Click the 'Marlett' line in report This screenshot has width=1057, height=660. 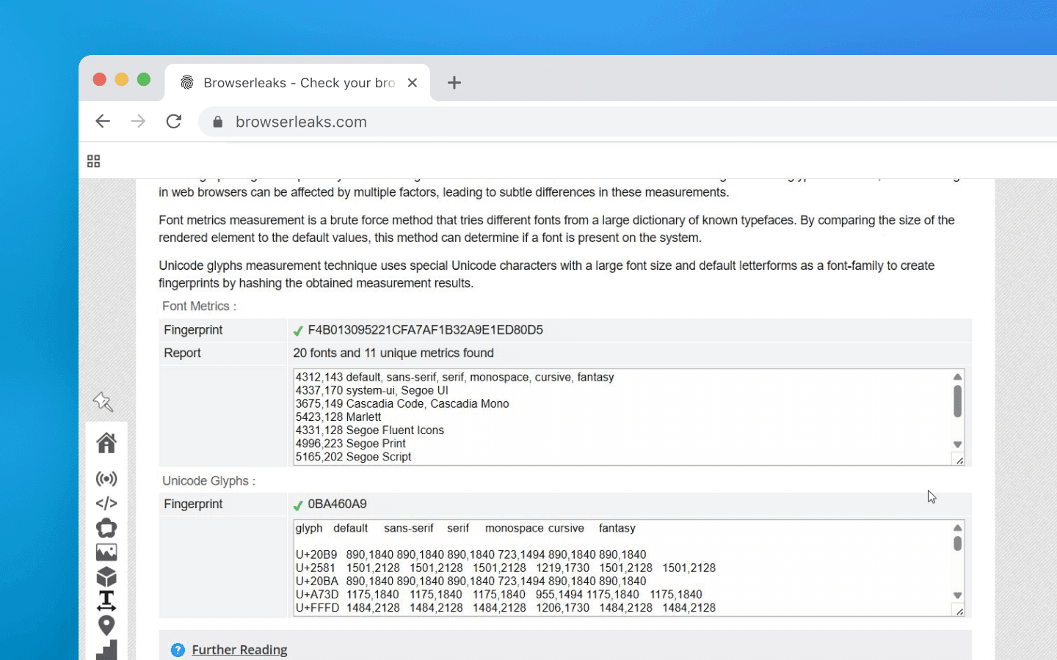click(338, 417)
